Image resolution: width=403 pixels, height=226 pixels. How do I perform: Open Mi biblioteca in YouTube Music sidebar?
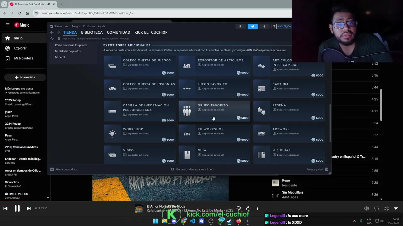(24, 58)
